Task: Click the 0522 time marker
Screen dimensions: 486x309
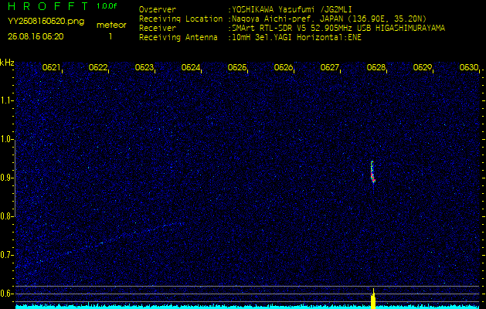Action: (97, 67)
